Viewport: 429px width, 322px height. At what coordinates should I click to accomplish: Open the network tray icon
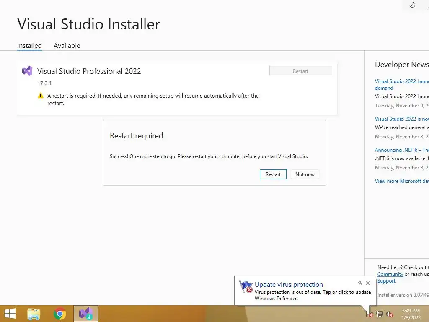380,314
